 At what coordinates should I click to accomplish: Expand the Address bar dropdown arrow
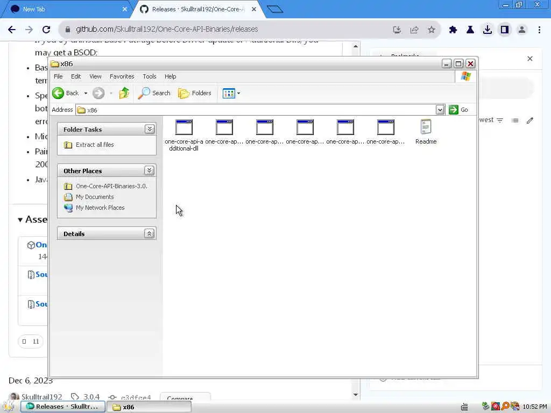(440, 110)
